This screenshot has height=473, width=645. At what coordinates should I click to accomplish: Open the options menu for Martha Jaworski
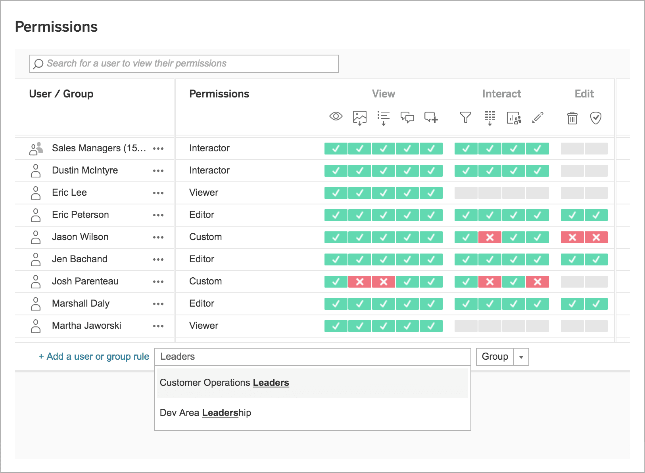point(158,326)
